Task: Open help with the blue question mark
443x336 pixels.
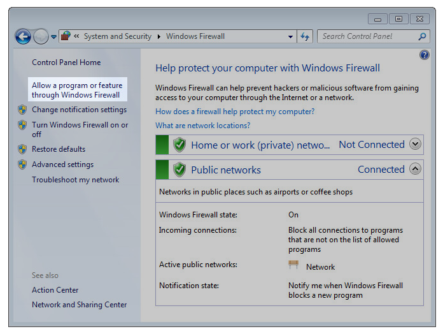Action: 425,55
